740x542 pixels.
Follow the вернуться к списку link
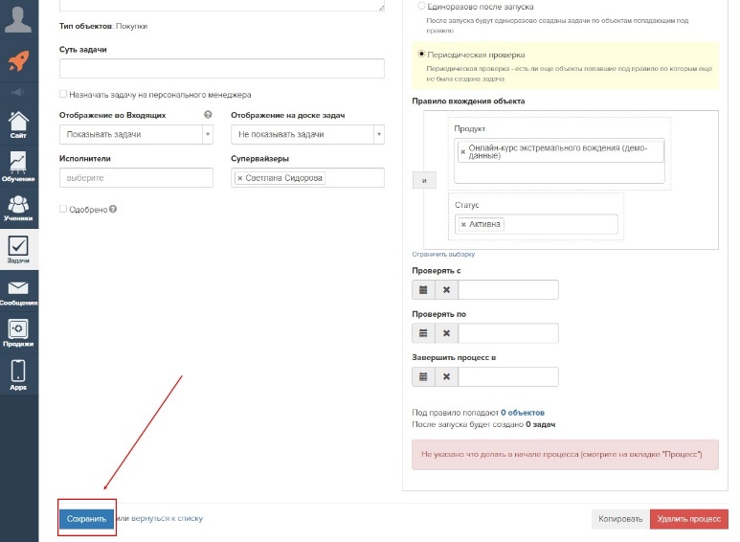(167, 518)
